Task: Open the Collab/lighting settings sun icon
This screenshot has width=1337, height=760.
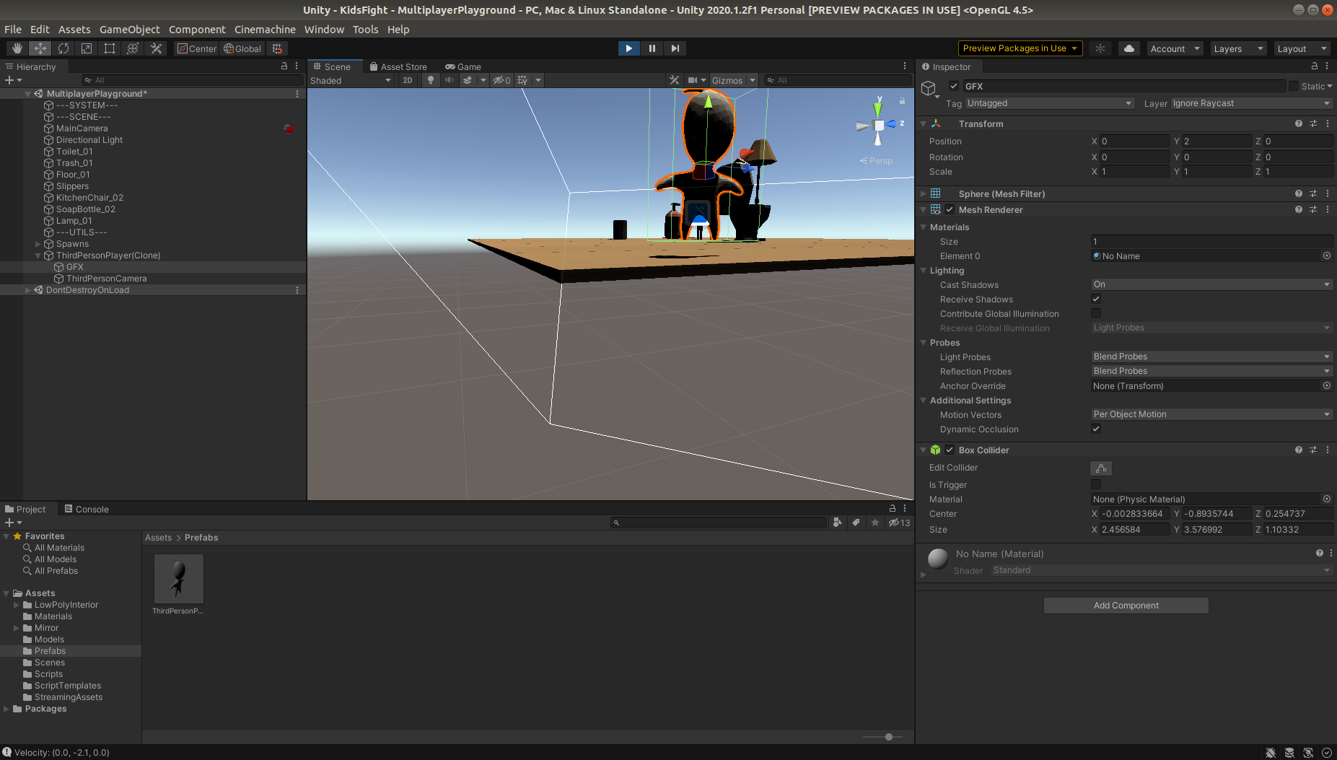Action: pyautogui.click(x=1100, y=48)
